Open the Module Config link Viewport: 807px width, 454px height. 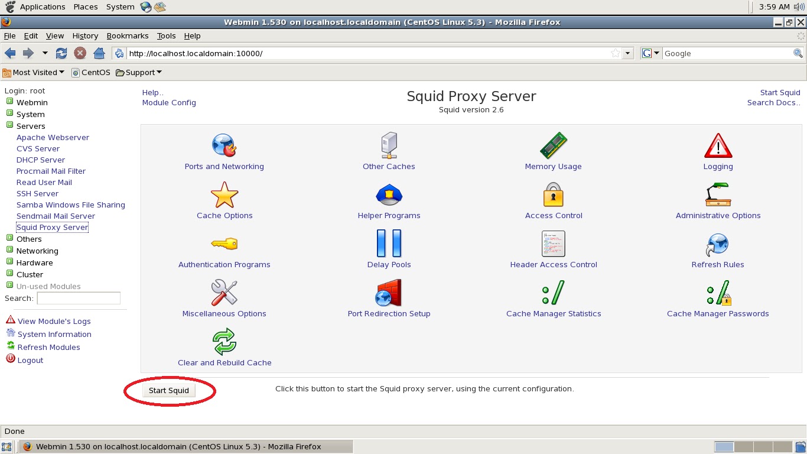[169, 102]
